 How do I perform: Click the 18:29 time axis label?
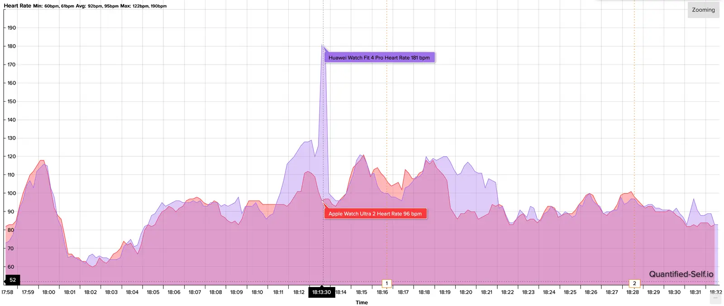coord(653,292)
